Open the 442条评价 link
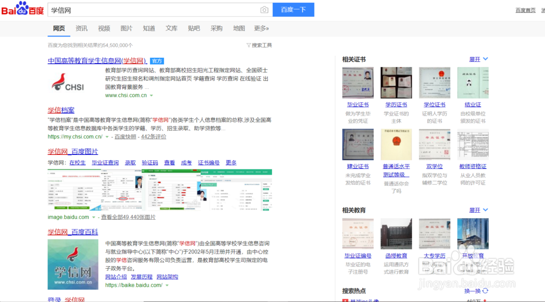The height and width of the screenshot is (302, 545). 154,137
